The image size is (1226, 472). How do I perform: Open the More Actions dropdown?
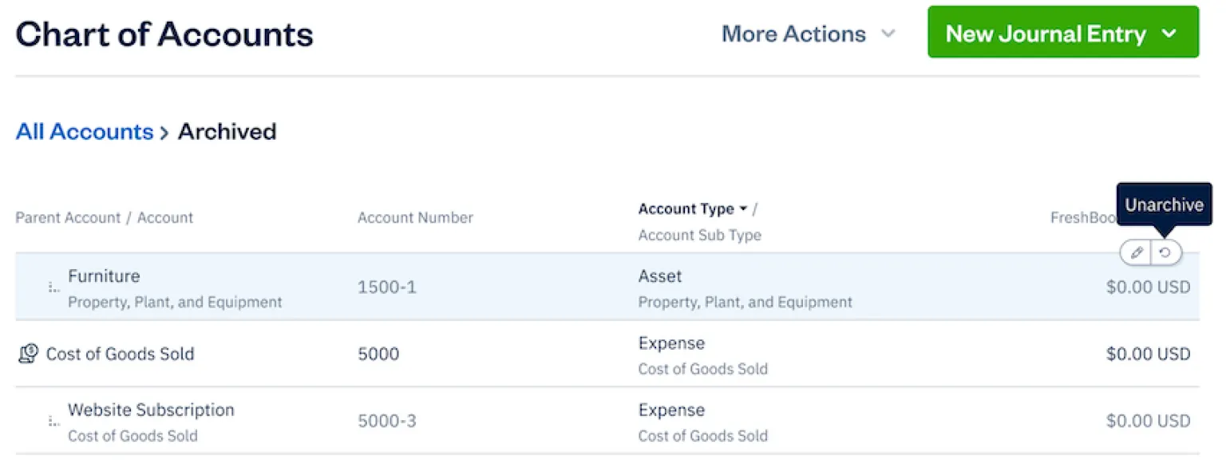tap(808, 34)
